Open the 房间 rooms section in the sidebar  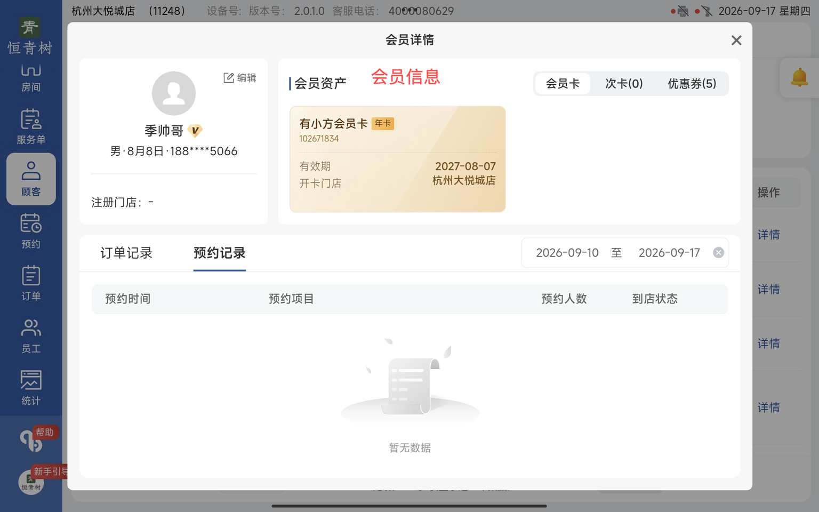pos(31,78)
